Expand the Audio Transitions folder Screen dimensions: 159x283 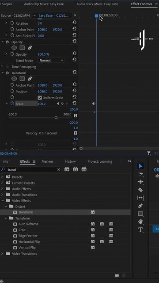click(x=2, y=195)
